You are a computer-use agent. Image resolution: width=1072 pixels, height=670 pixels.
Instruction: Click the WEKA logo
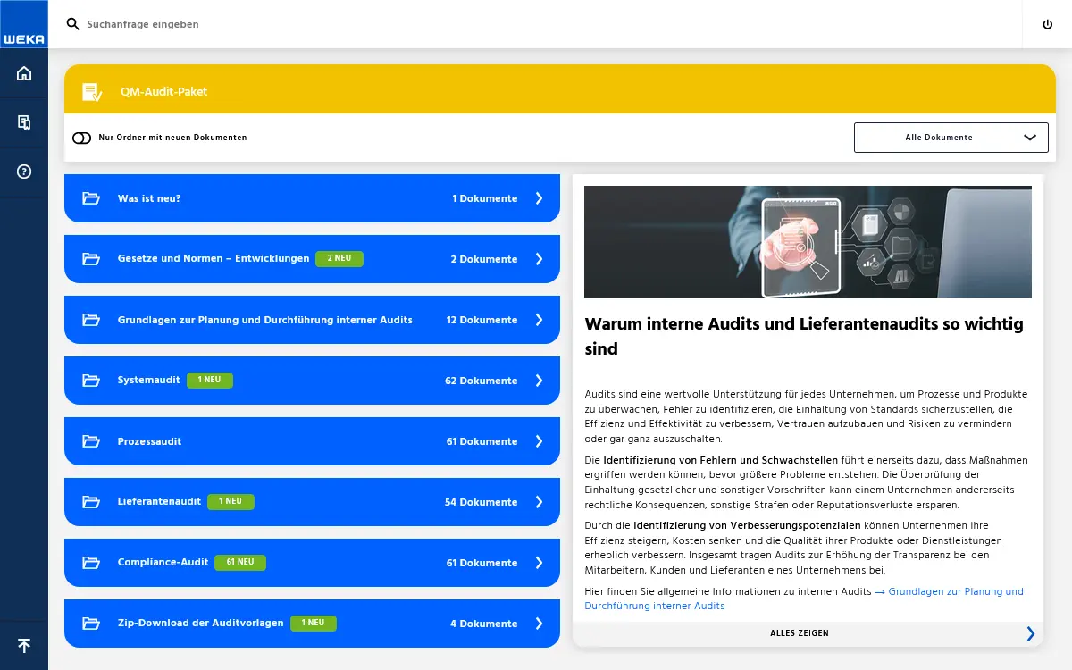pyautogui.click(x=23, y=24)
